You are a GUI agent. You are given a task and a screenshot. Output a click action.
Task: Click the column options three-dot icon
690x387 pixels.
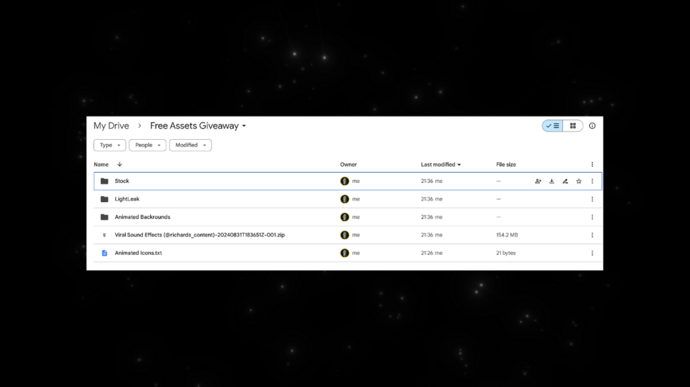[x=593, y=164]
